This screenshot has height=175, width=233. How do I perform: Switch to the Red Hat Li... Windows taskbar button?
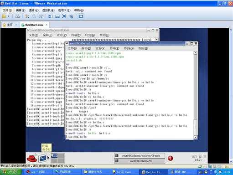[153, 172]
